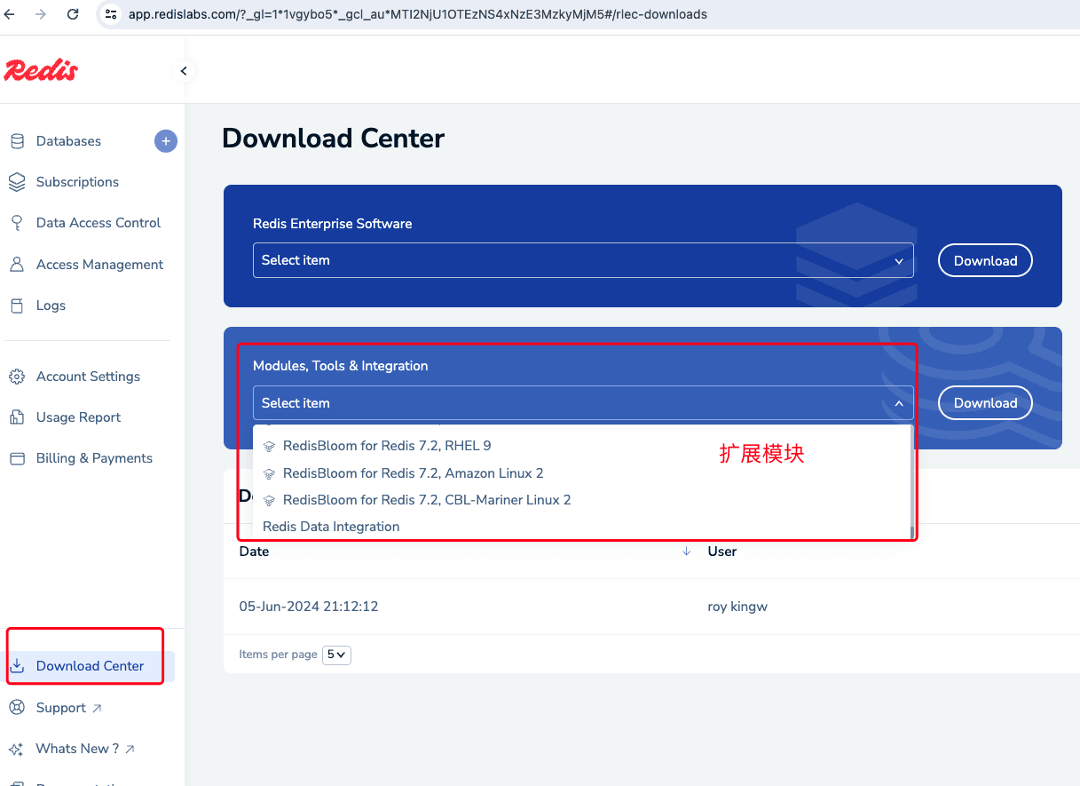The width and height of the screenshot is (1080, 786).
Task: Click the address bar URL
Action: point(417,14)
